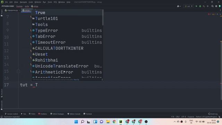Open the user account dropdown icon

point(179,6)
